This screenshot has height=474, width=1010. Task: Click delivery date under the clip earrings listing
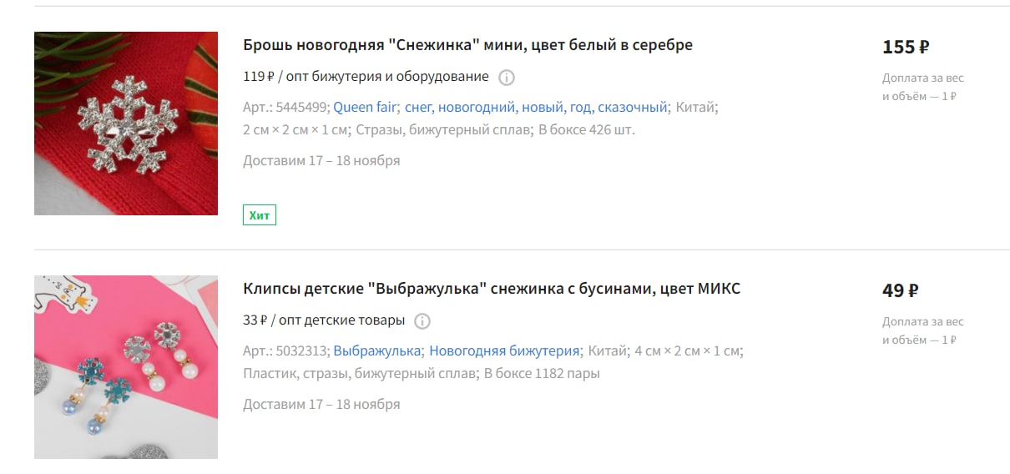[321, 404]
